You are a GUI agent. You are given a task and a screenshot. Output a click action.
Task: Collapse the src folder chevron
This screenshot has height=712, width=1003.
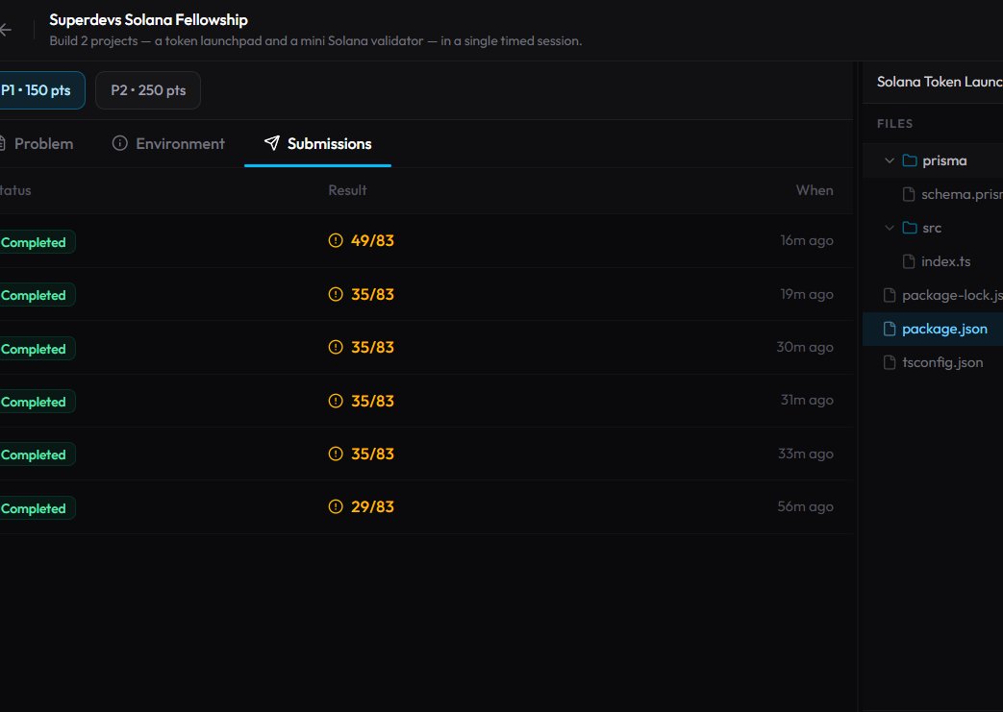point(890,228)
